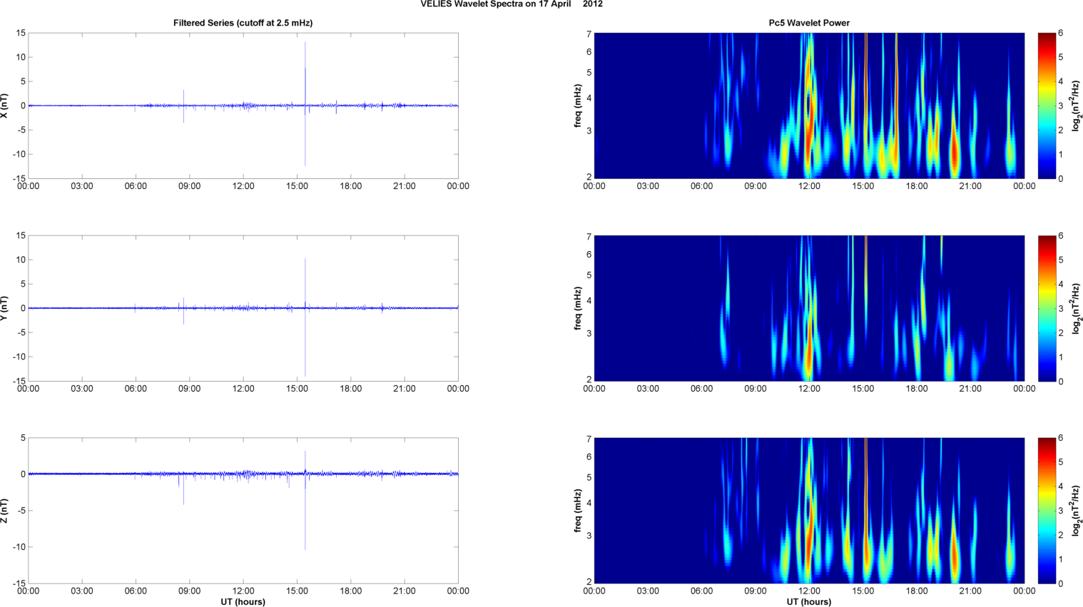
Task: Click the colorbar of the bottom wavelet plot
Action: pos(1047,511)
